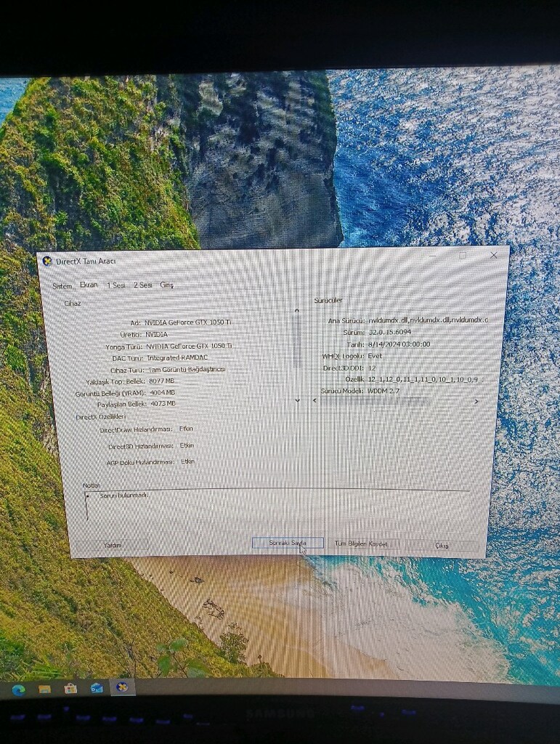This screenshot has width=560, height=744.
Task: Click the device list scroll down arrow
Action: pyautogui.click(x=297, y=400)
